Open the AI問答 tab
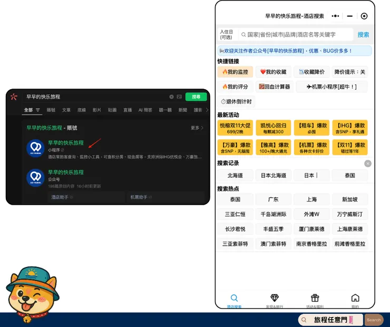The image size is (390, 327). (x=145, y=110)
